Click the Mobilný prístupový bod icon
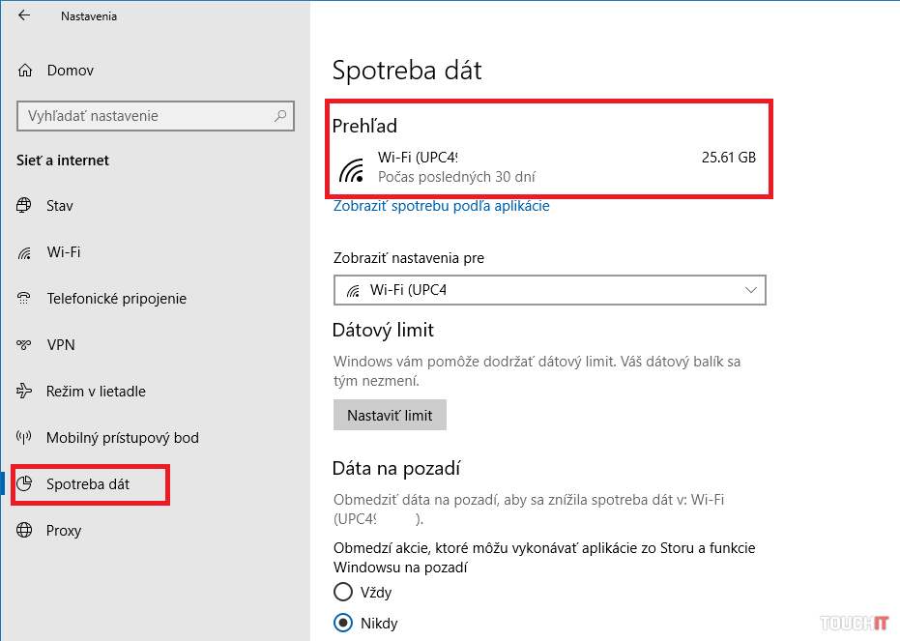 click(x=25, y=438)
